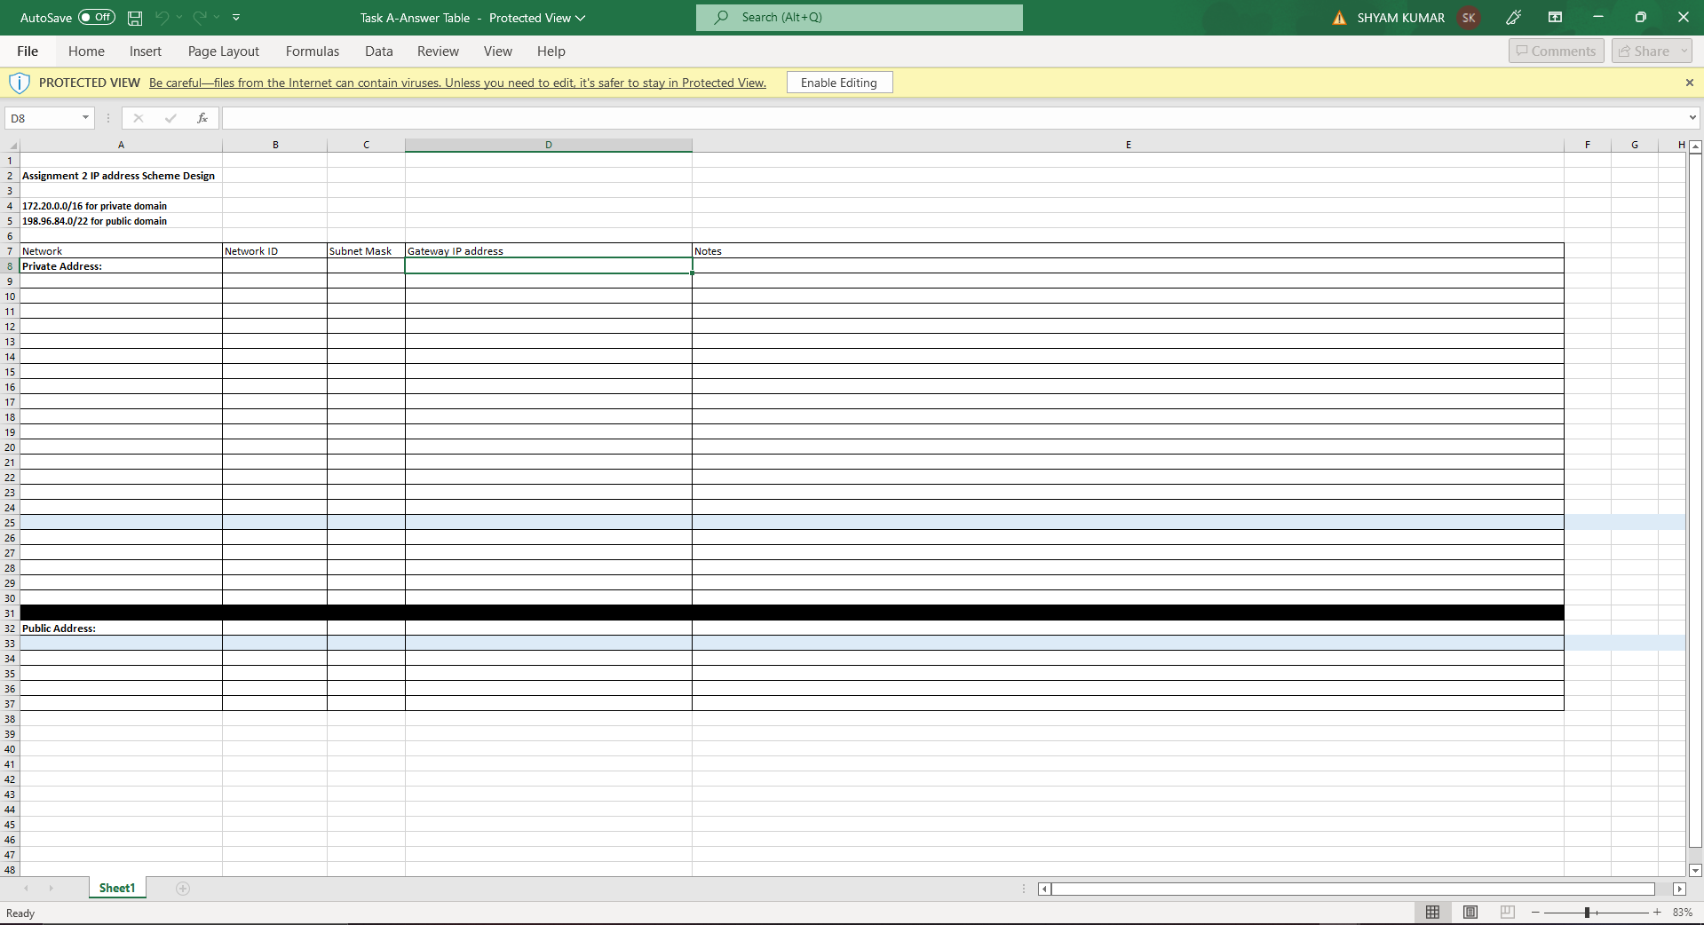Click the Enable Editing button
Viewport: 1704px width, 925px height.
point(838,82)
